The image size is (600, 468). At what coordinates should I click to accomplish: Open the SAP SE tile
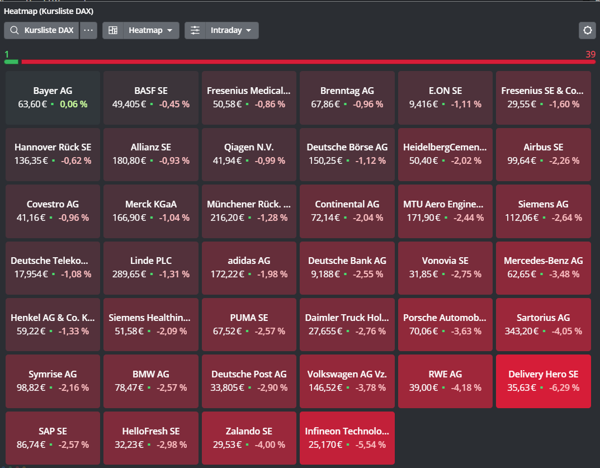click(x=53, y=438)
